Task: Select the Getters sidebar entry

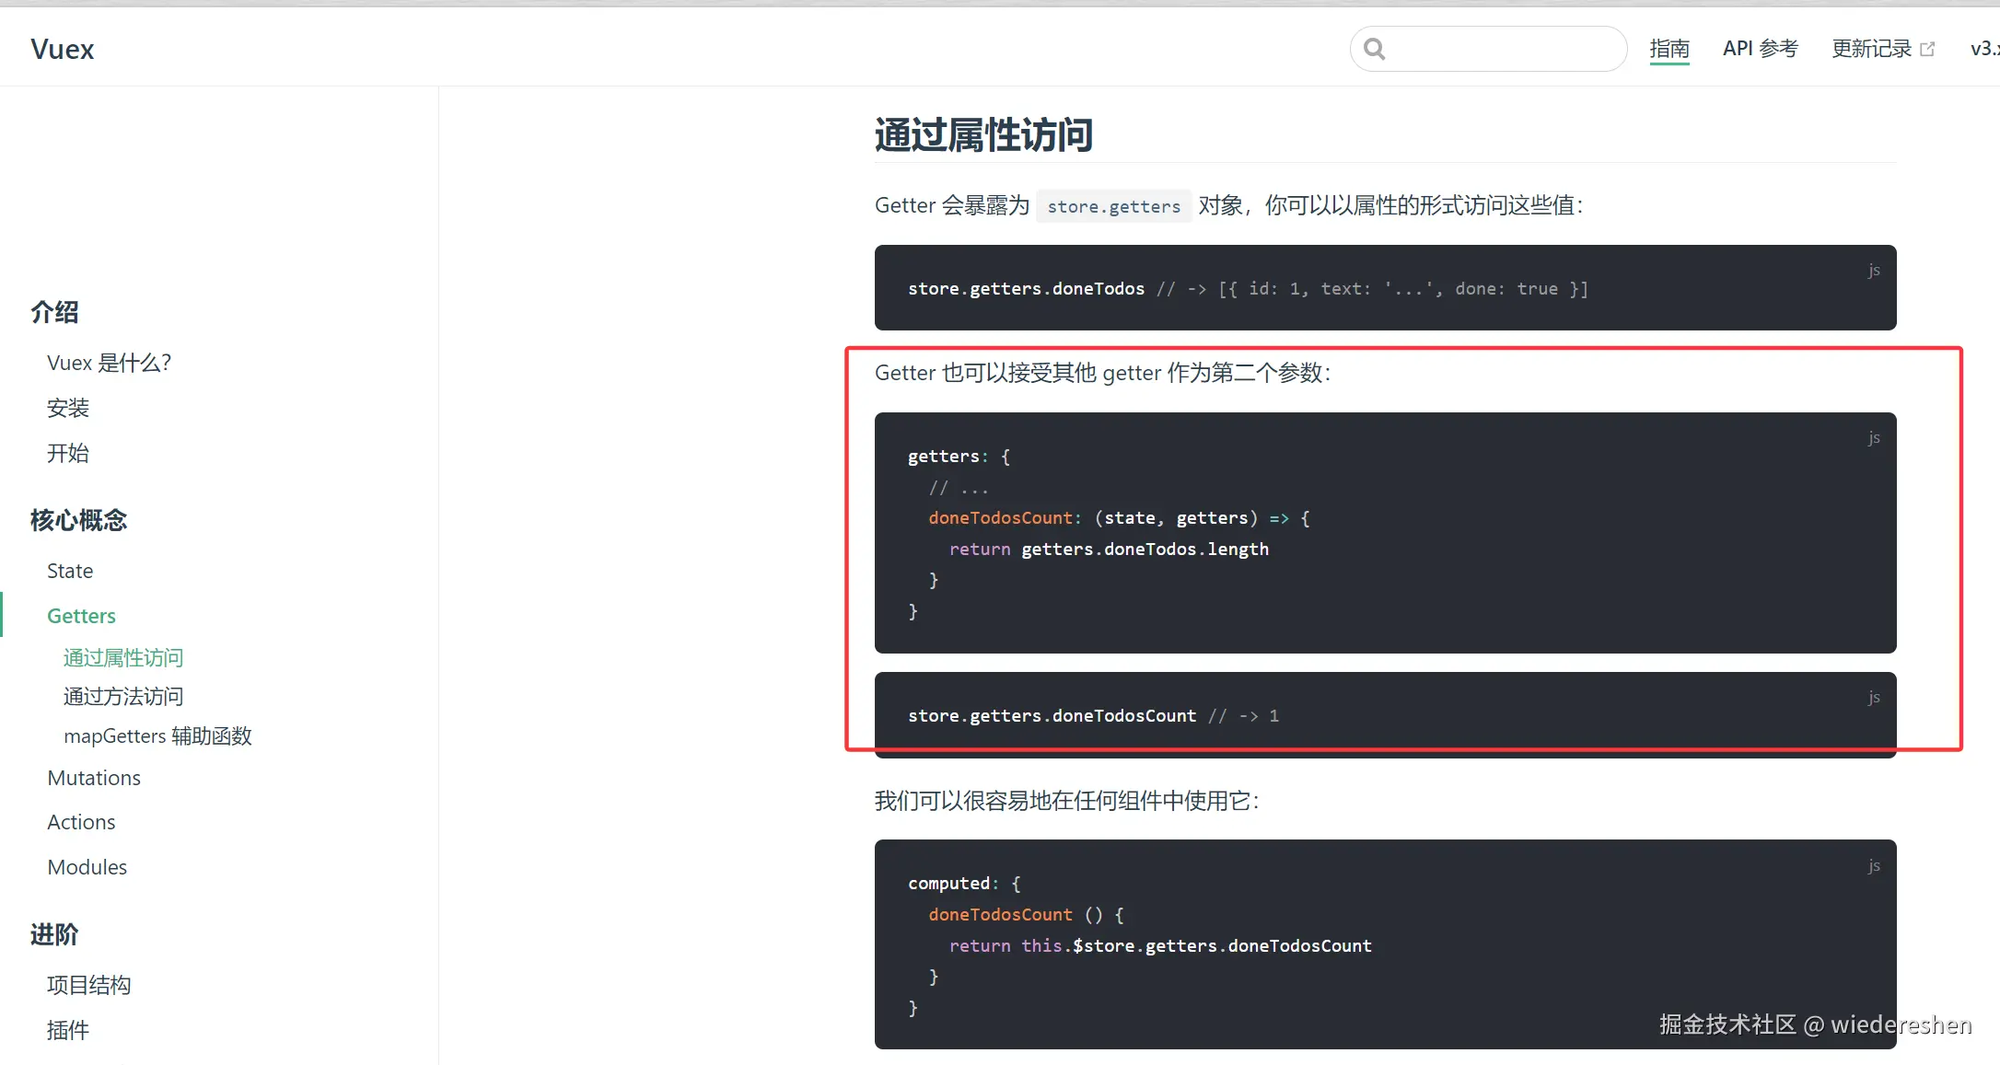Action: click(x=81, y=616)
